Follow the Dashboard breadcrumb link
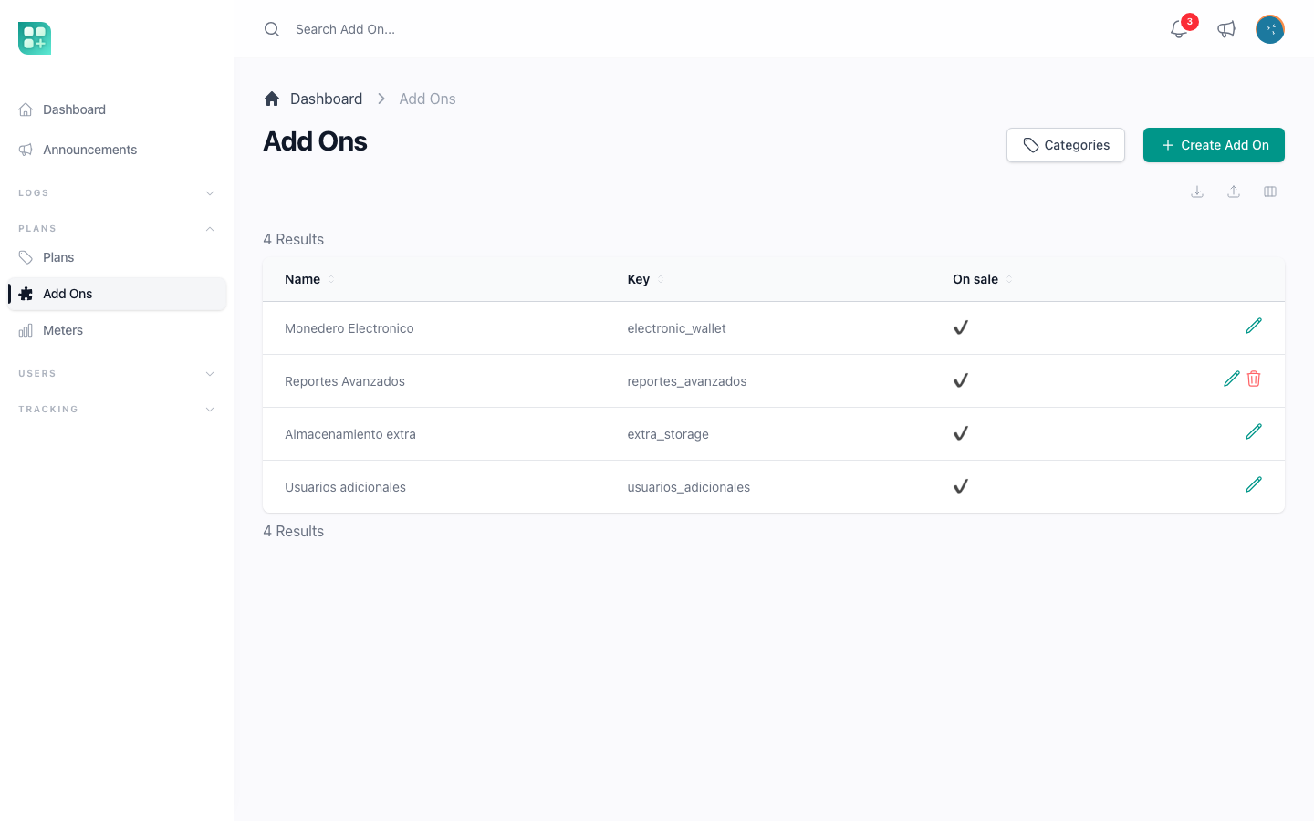The width and height of the screenshot is (1314, 821). tap(326, 99)
